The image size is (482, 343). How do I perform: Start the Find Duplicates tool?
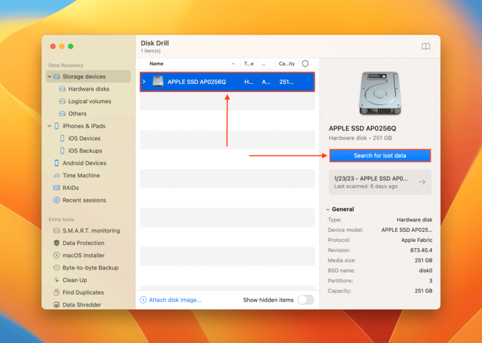(84, 292)
